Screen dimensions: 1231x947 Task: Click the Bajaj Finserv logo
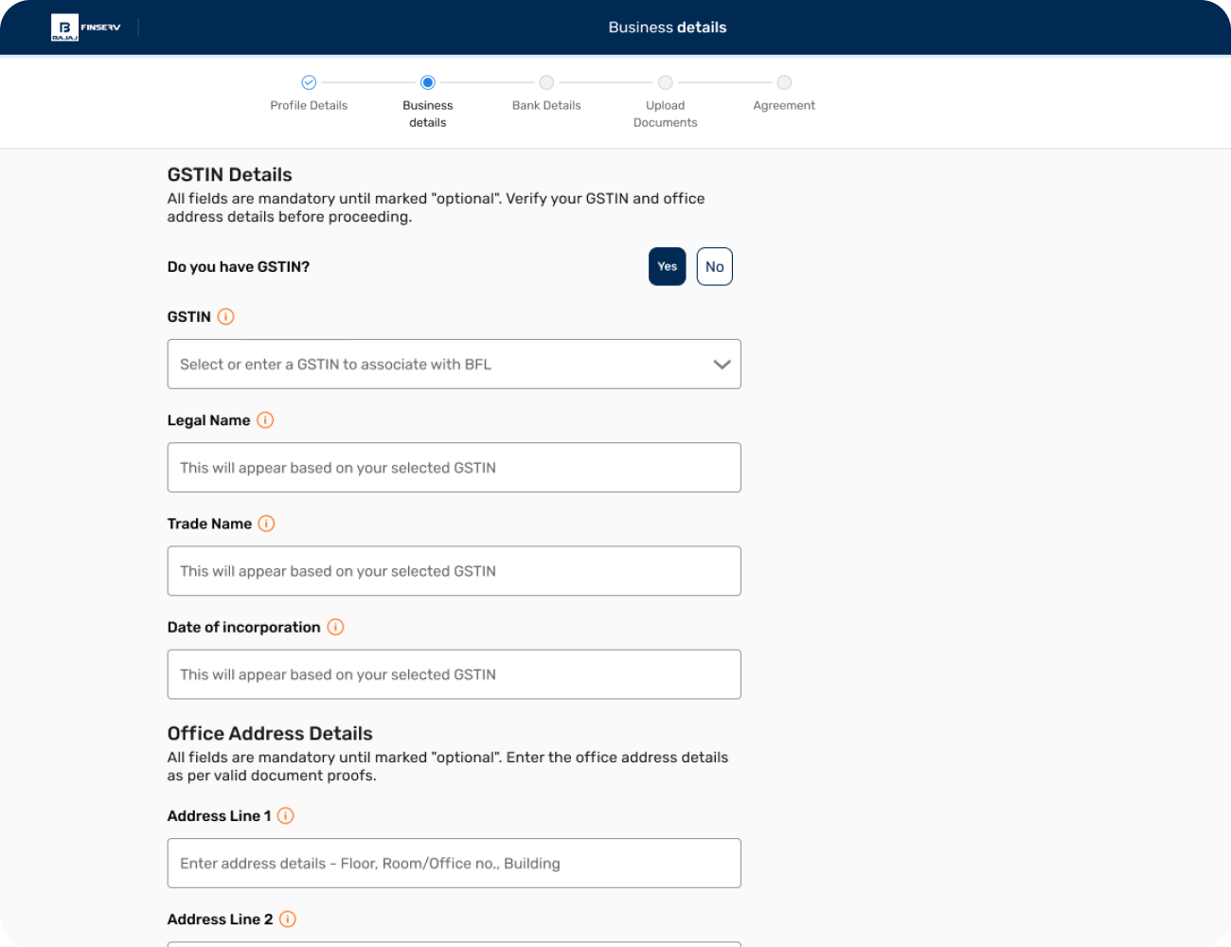pyautogui.click(x=86, y=27)
